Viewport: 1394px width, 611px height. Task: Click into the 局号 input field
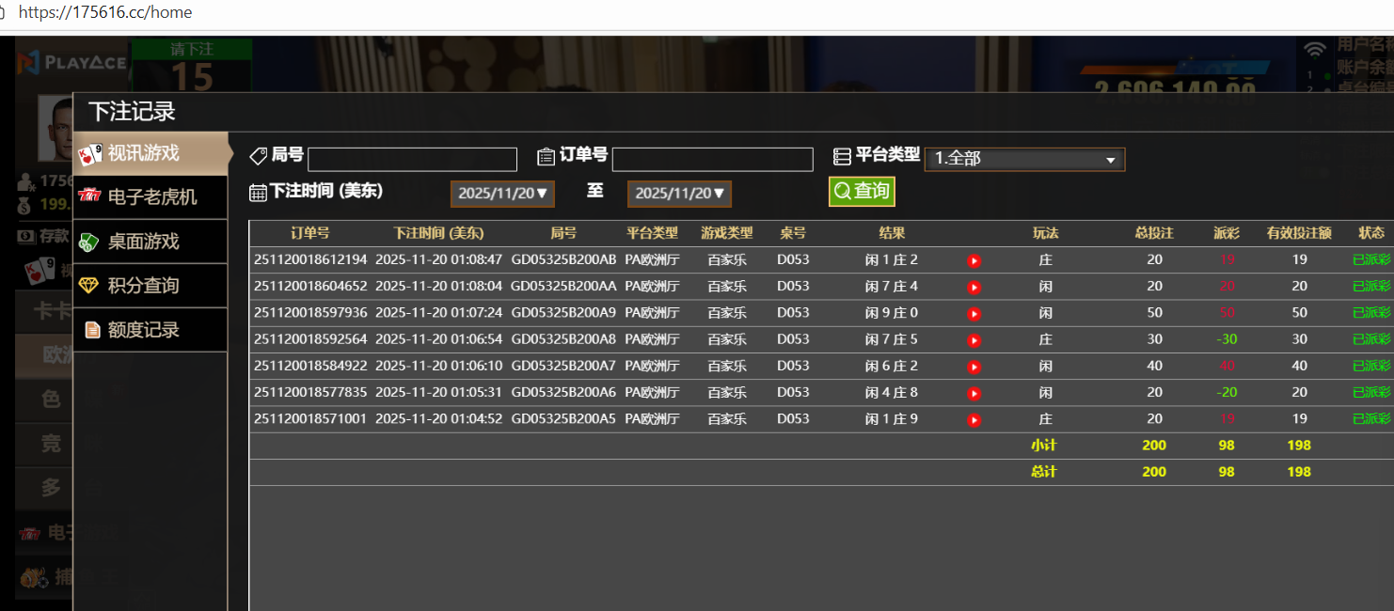click(x=412, y=160)
